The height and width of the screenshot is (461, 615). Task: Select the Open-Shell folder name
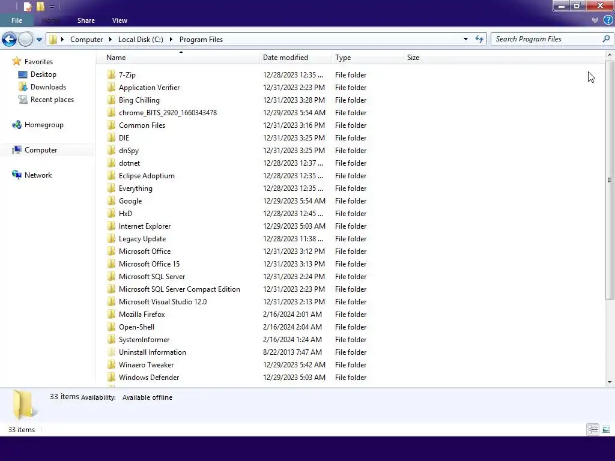click(x=136, y=327)
